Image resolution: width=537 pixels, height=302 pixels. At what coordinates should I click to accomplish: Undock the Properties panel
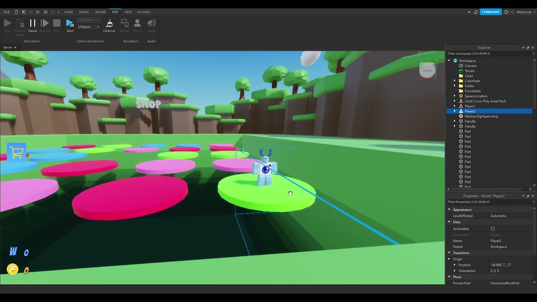pos(528,196)
